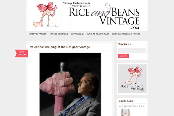Viewport: 174px width, 116px height.
Task: Open the Vintage Designers menu item
Action: [x=59, y=34]
